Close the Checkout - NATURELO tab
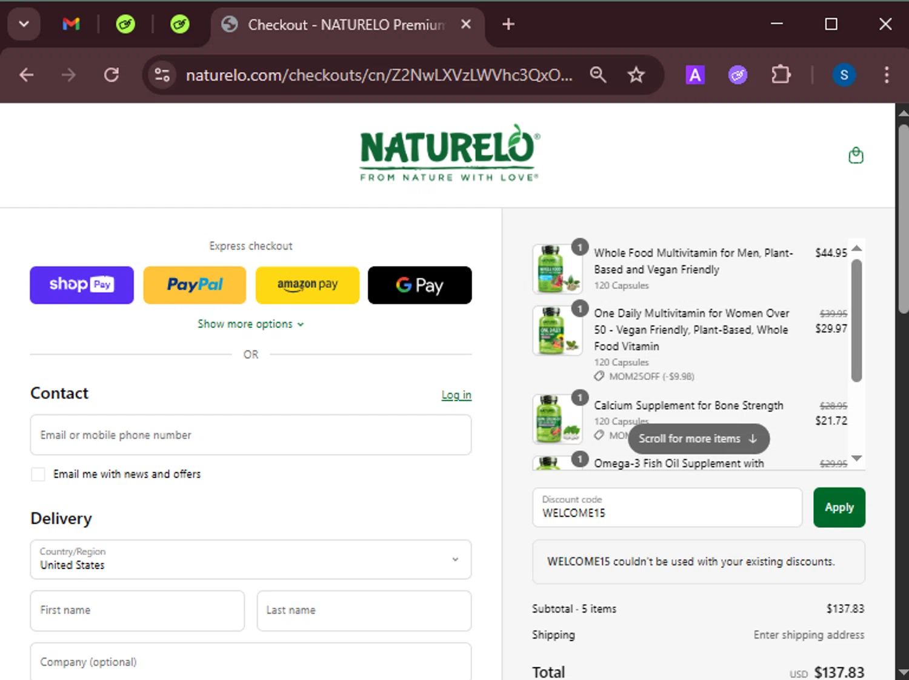Viewport: 909px width, 680px height. coord(466,24)
